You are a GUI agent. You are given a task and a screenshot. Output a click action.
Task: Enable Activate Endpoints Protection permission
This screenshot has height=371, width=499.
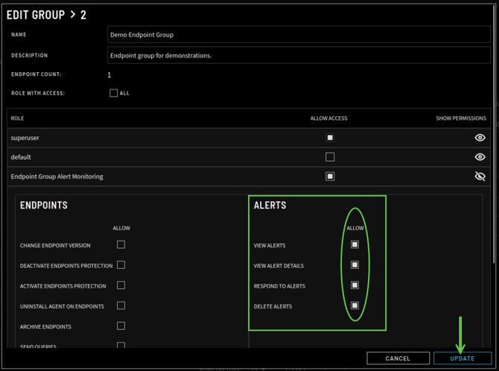(x=121, y=285)
